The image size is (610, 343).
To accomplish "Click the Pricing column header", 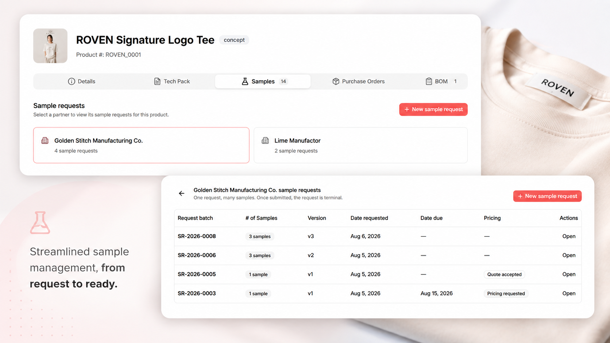I will click(x=492, y=218).
